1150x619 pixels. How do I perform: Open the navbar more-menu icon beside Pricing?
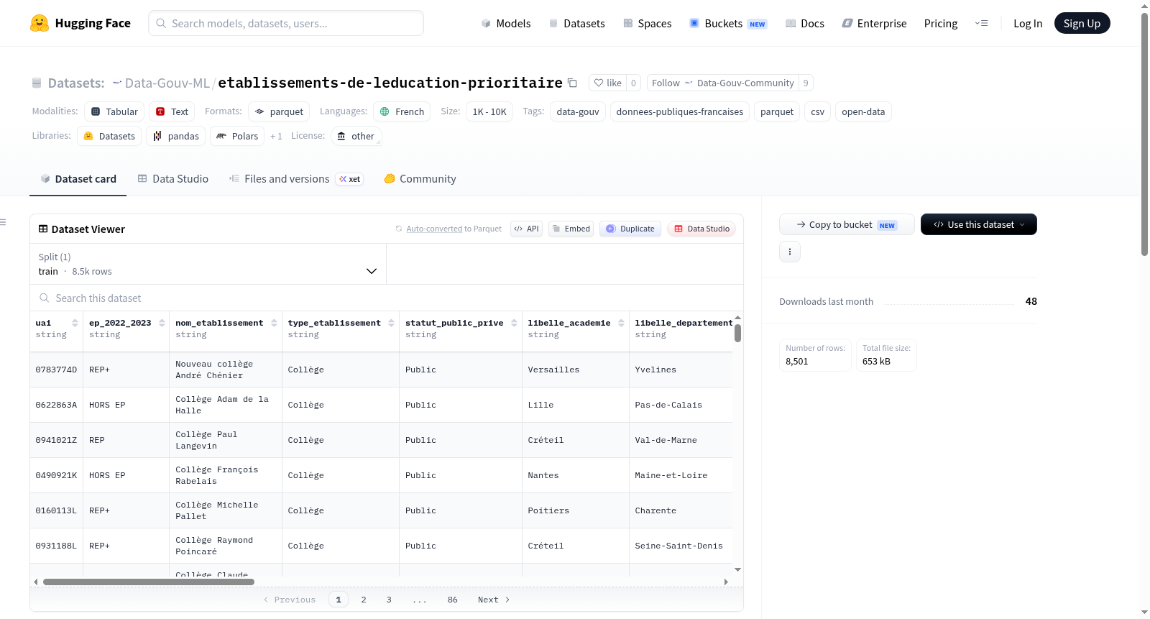(981, 24)
